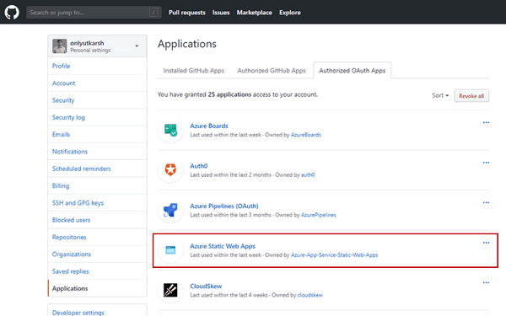The image size is (506, 316).
Task: Focus the Search or jump to field
Action: pyautogui.click(x=94, y=13)
